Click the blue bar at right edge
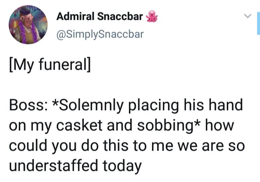The image size is (260, 182). tap(259, 23)
